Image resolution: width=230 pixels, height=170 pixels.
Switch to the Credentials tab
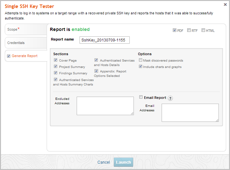coord(26,43)
